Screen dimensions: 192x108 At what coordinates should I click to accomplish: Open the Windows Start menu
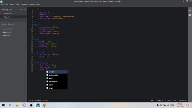3,105
